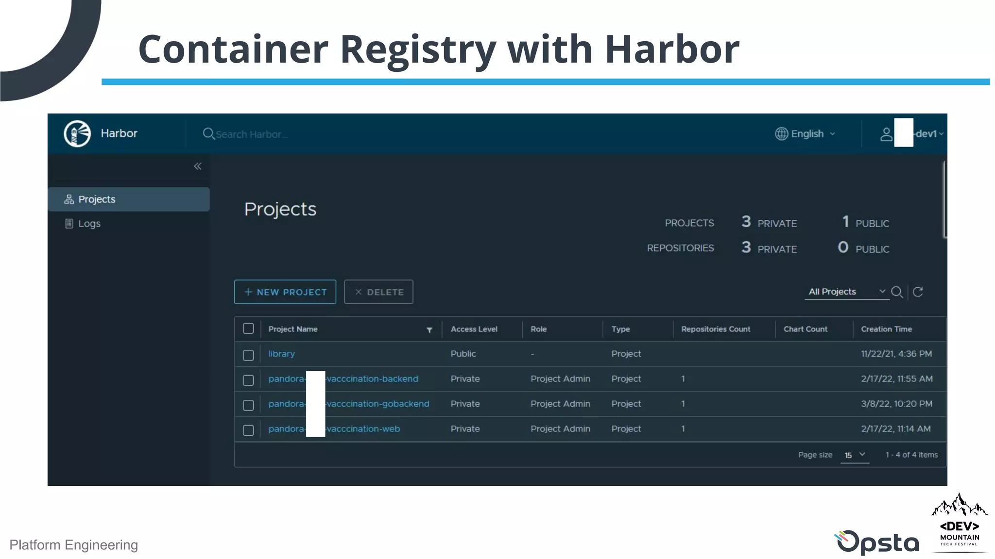Click Project Admin role in vacccination-web row

click(x=560, y=429)
